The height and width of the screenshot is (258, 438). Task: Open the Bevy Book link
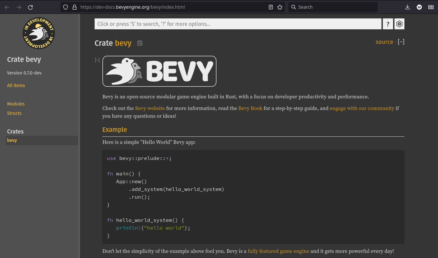click(x=250, y=108)
